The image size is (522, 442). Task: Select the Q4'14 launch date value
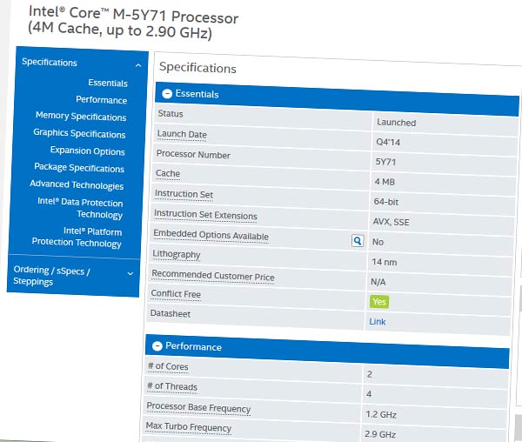[x=388, y=142]
